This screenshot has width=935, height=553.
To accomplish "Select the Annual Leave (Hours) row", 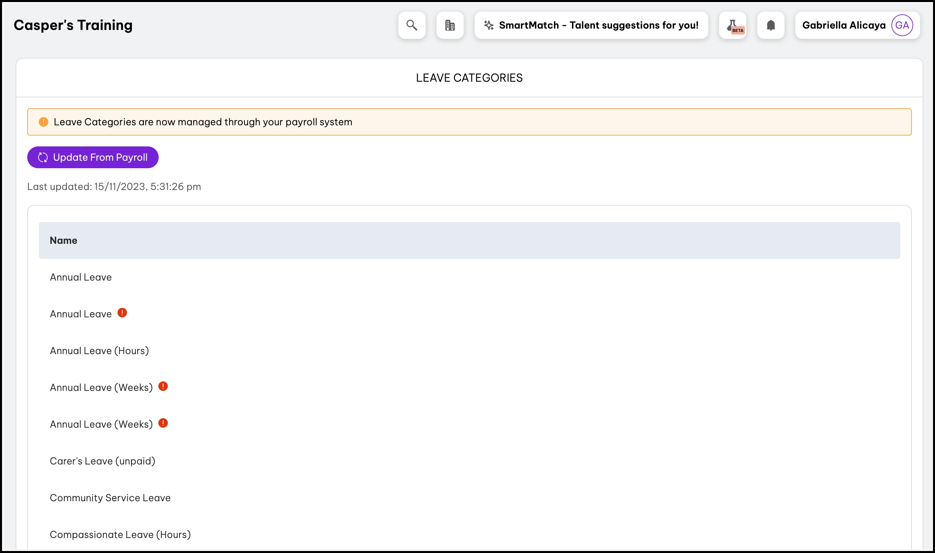I will [x=99, y=351].
